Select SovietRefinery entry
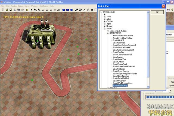The image size is (174, 116). pos(119,69)
